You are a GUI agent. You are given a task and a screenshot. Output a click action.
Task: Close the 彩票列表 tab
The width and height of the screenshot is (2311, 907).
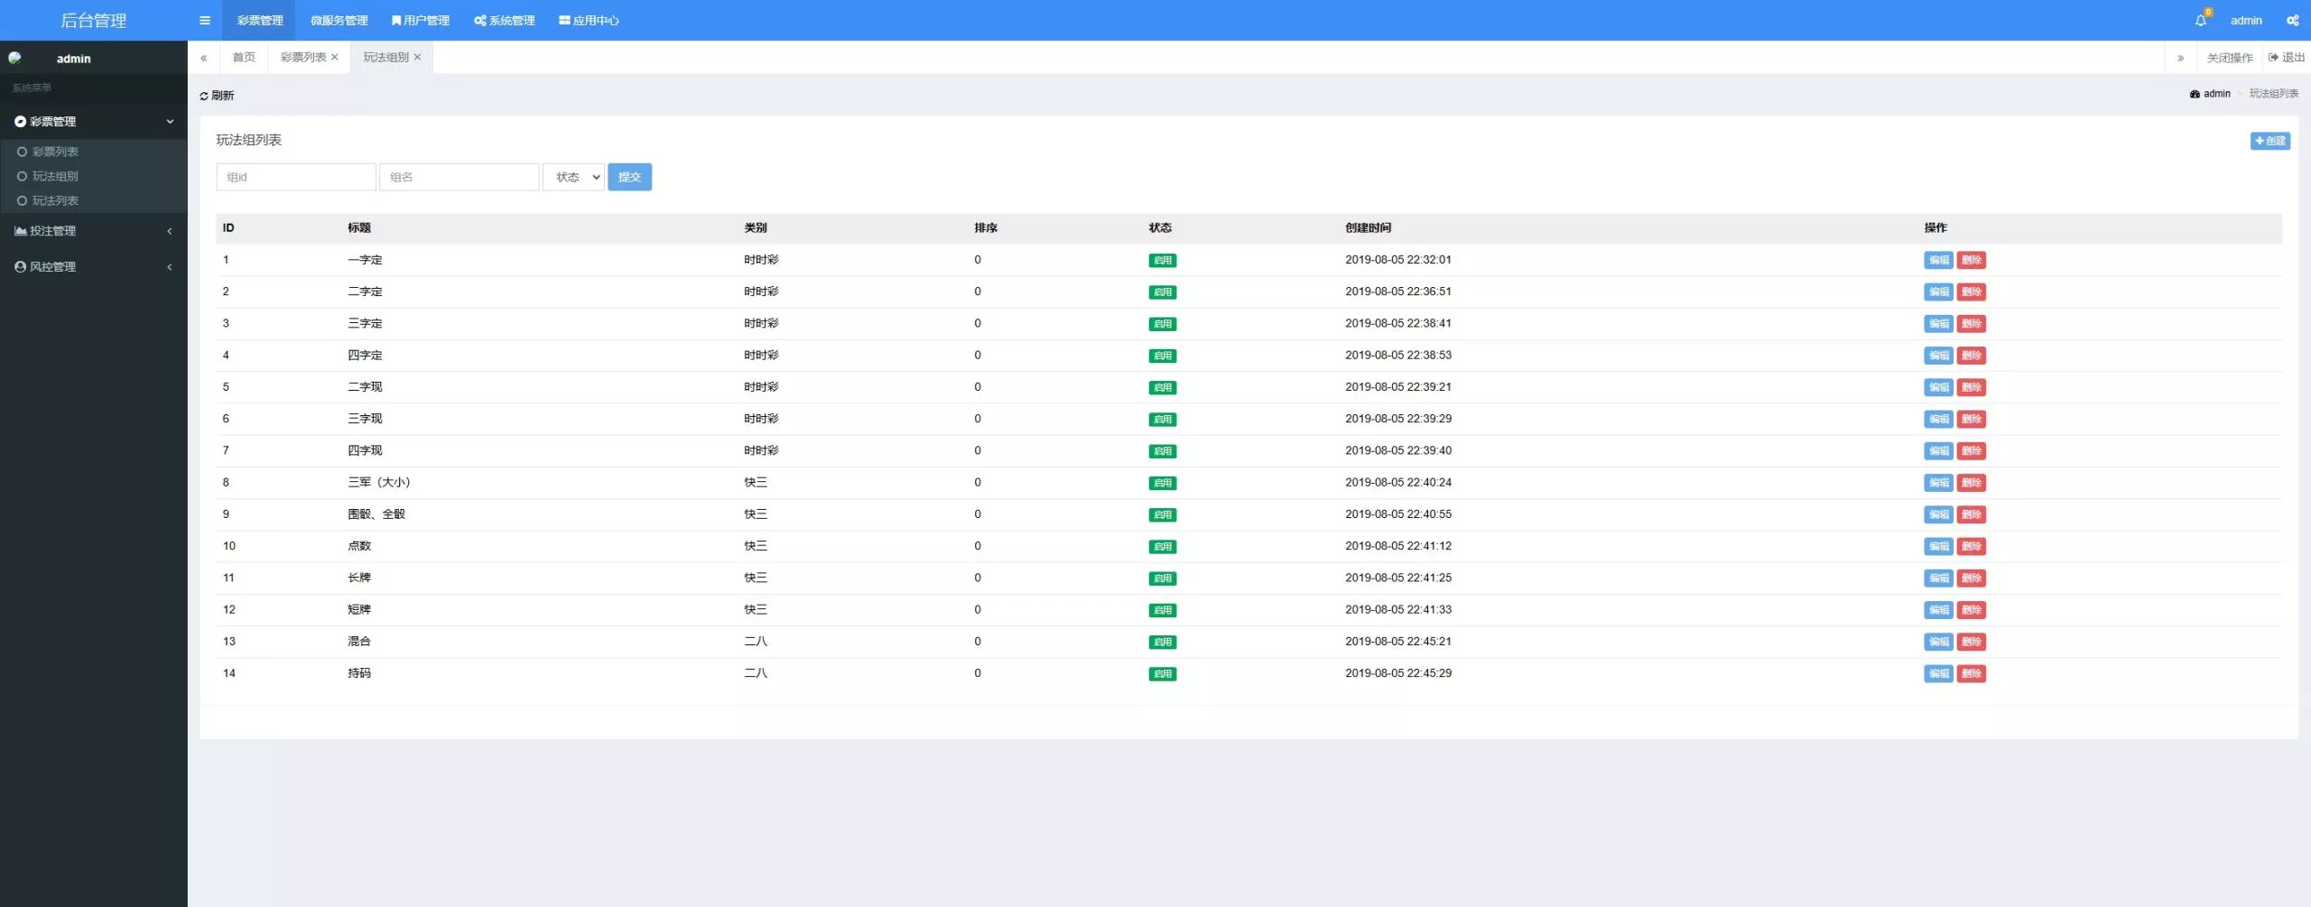point(335,57)
